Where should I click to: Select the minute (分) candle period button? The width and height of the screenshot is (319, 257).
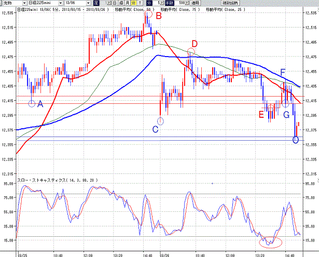coord(133,3)
